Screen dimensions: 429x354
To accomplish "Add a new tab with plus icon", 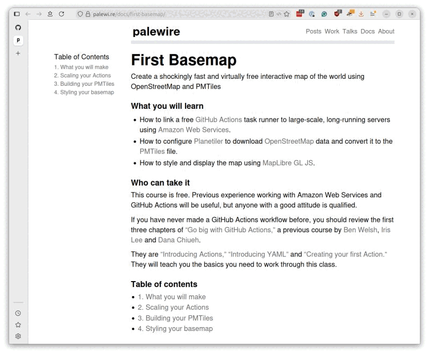I will (18, 53).
